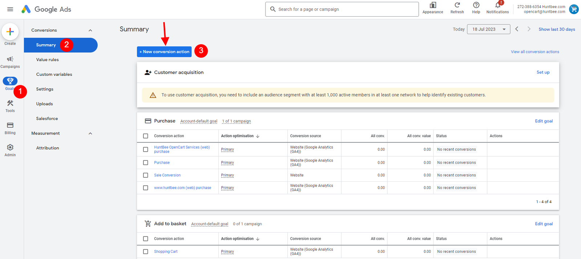The width and height of the screenshot is (581, 259).
Task: Open Settings in the Conversions menu
Action: pyautogui.click(x=45, y=89)
